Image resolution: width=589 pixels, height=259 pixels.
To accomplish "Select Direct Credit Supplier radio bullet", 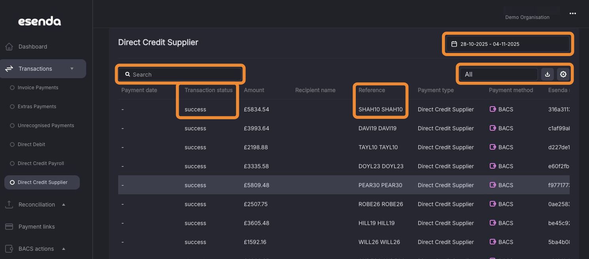I will (x=12, y=182).
